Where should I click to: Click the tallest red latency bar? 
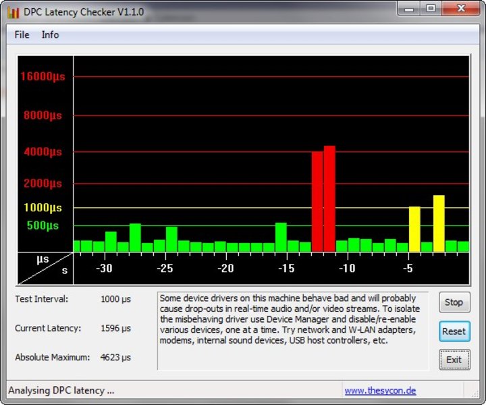coord(329,198)
